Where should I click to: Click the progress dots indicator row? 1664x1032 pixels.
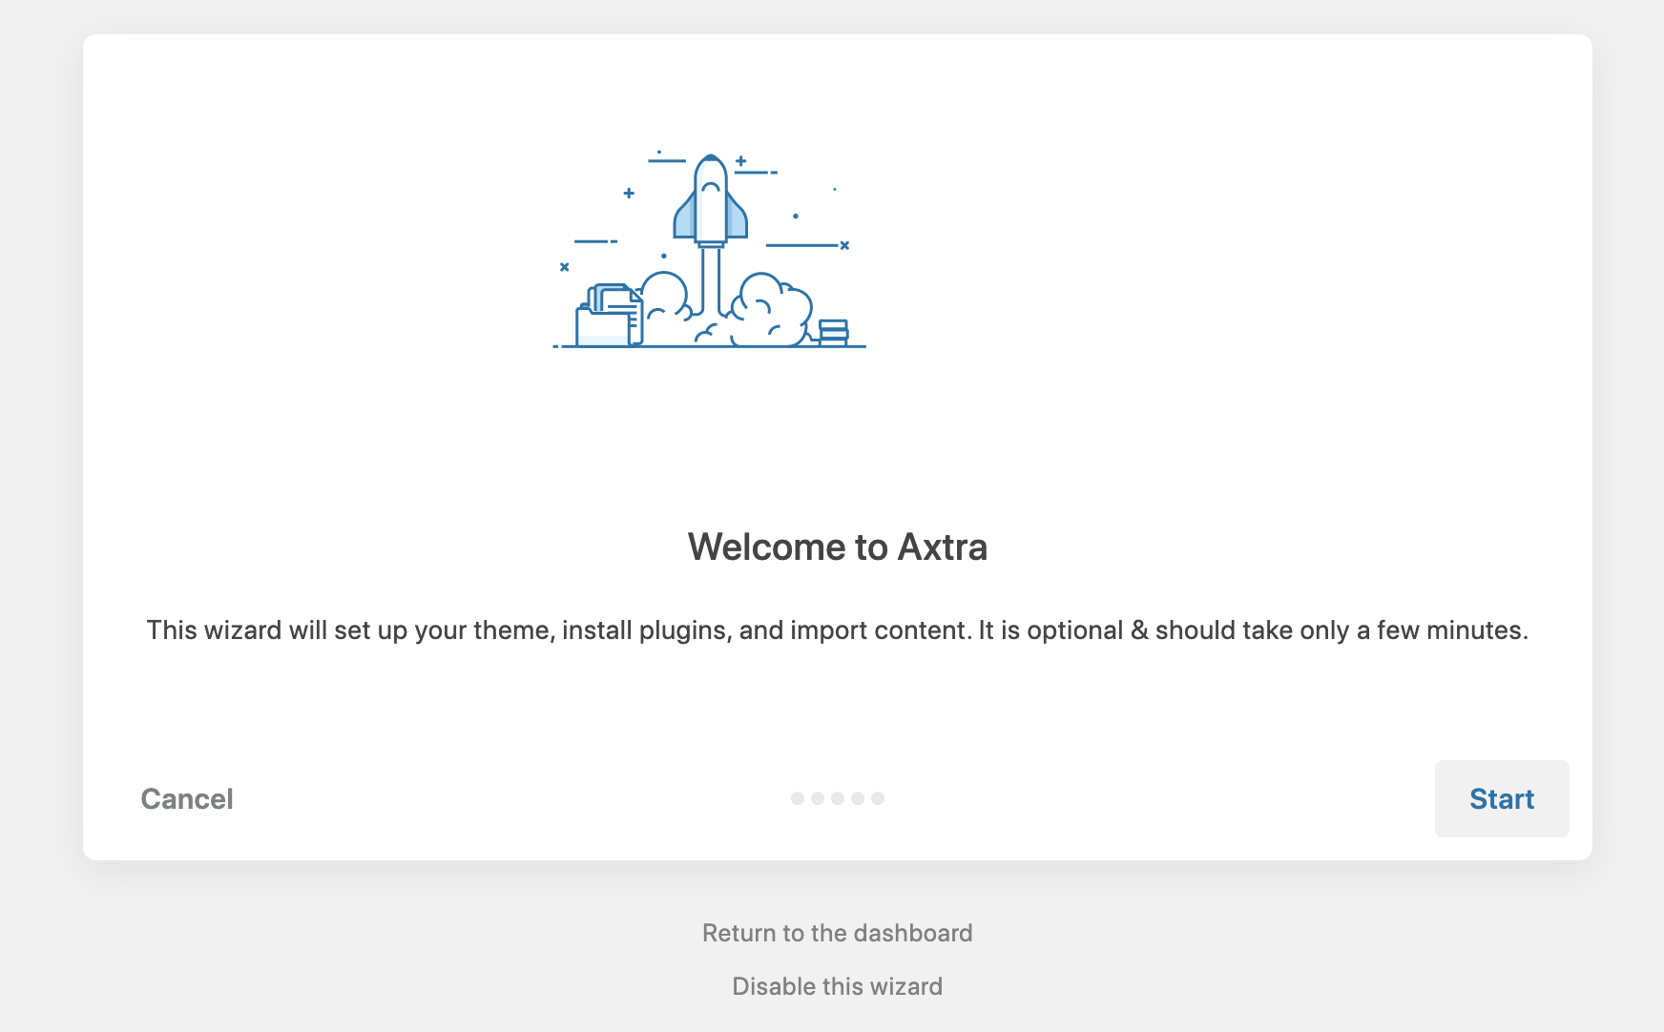point(837,798)
